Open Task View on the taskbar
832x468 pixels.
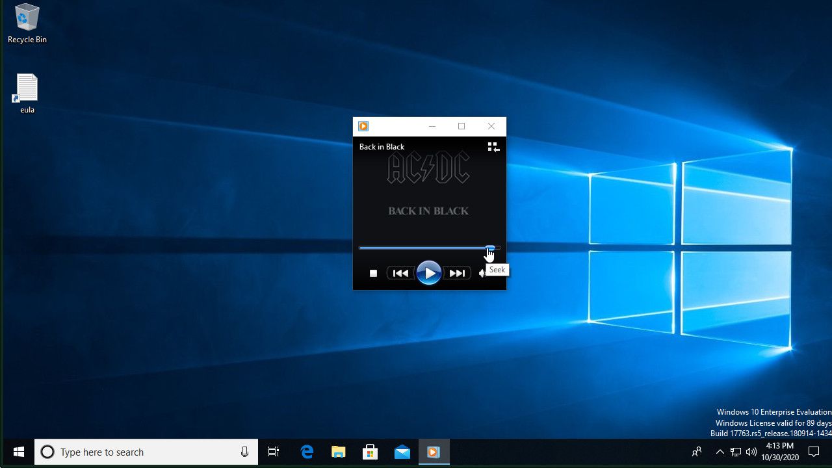point(274,452)
